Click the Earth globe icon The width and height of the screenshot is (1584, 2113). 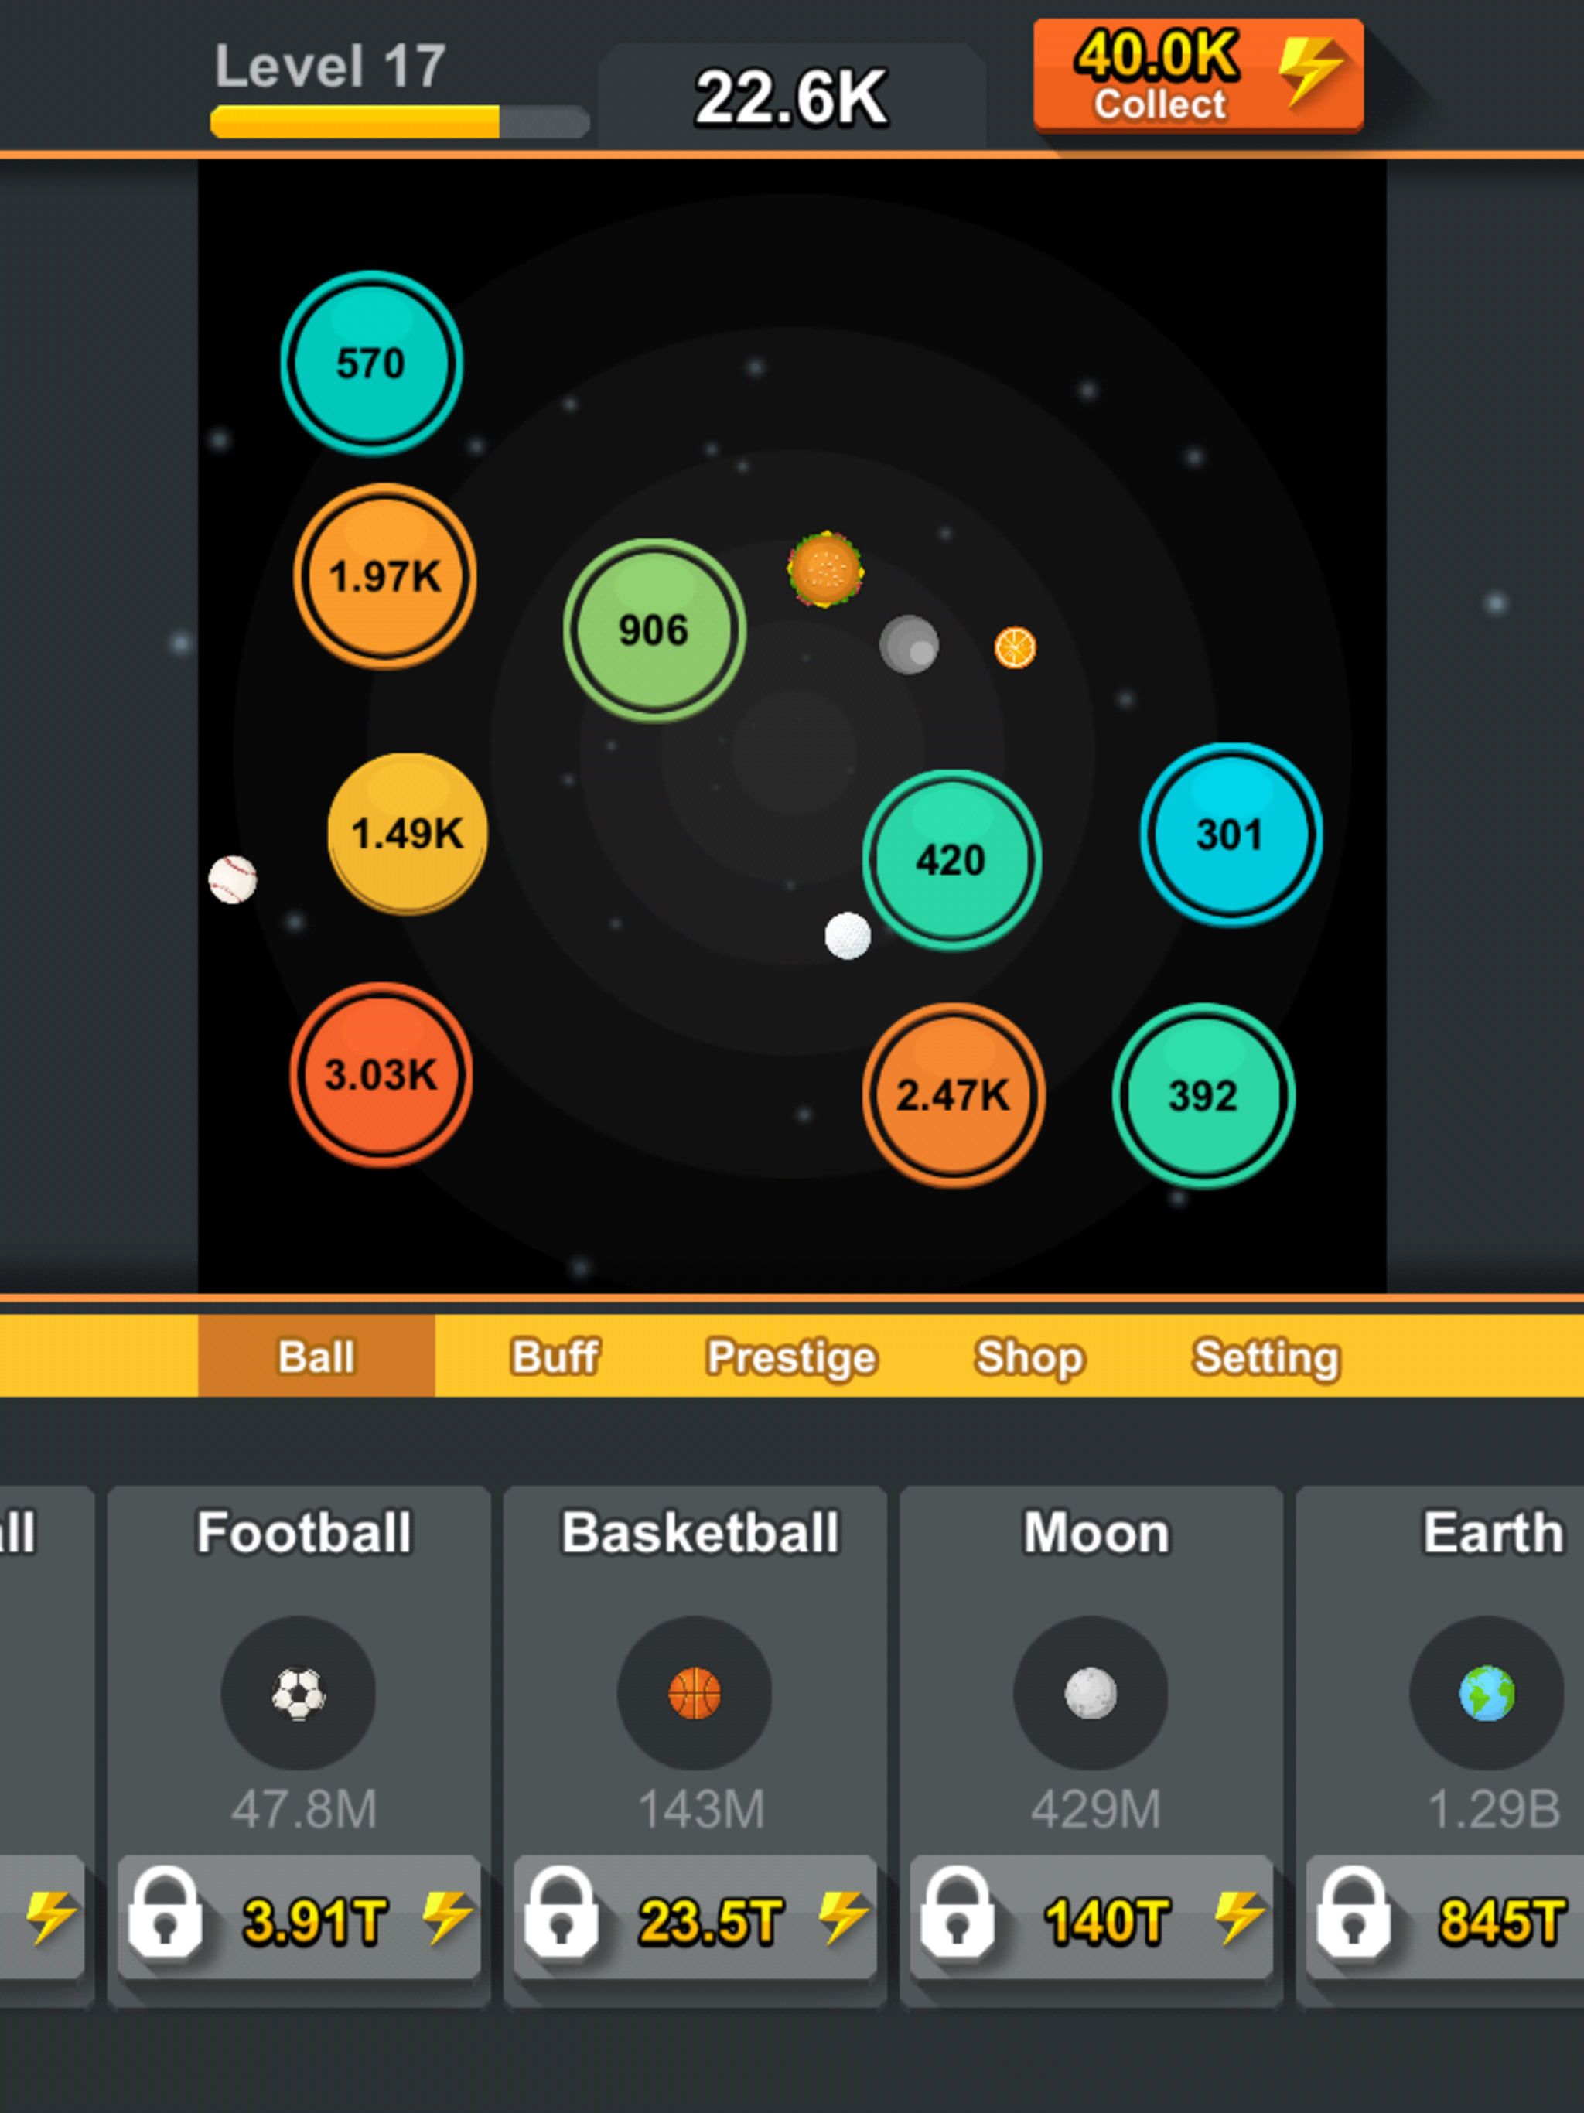(1486, 1694)
